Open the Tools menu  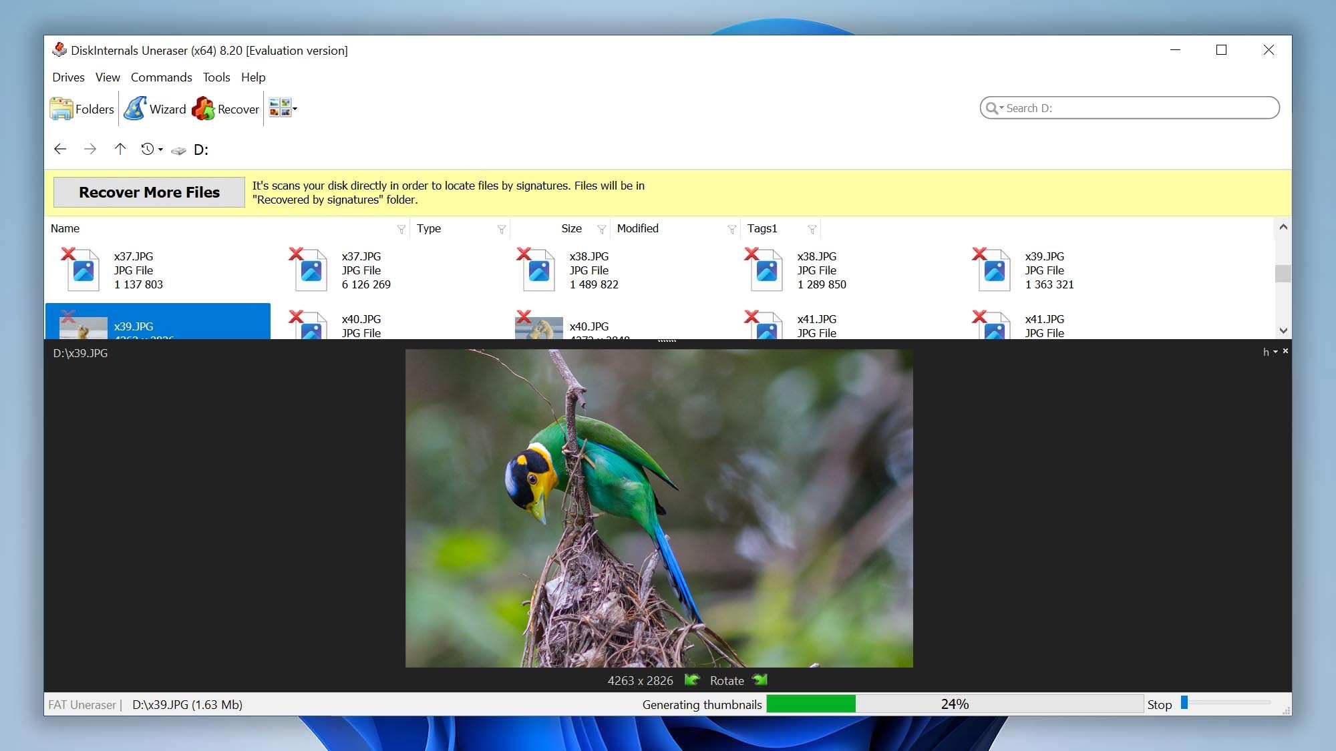point(216,77)
